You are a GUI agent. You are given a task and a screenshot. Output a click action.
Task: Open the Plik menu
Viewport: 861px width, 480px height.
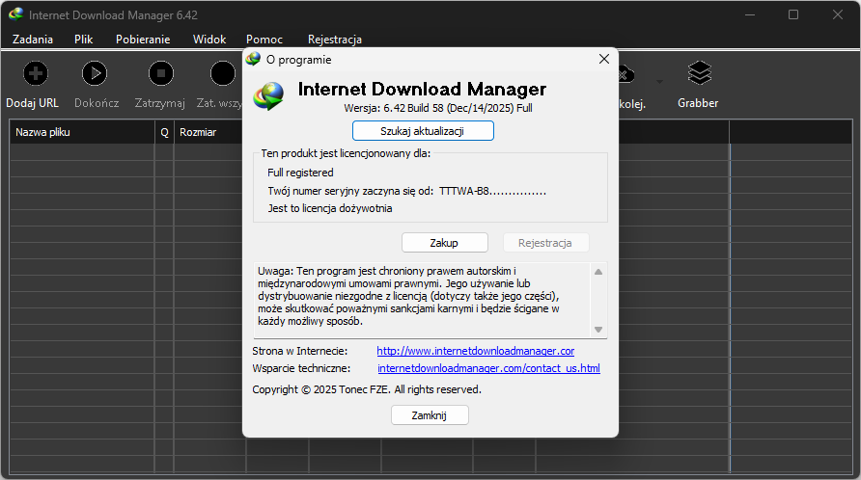click(83, 40)
